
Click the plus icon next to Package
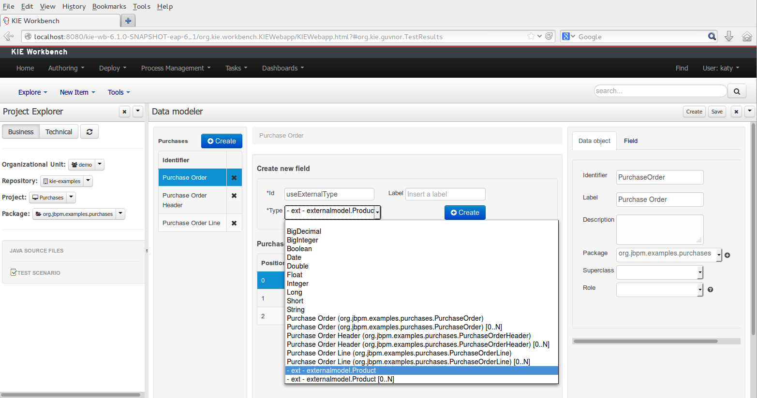tap(727, 255)
